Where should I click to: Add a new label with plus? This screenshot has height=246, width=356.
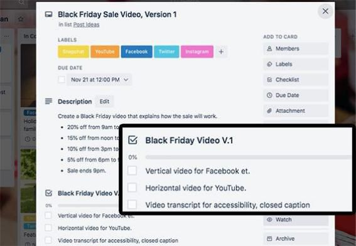pos(221,51)
